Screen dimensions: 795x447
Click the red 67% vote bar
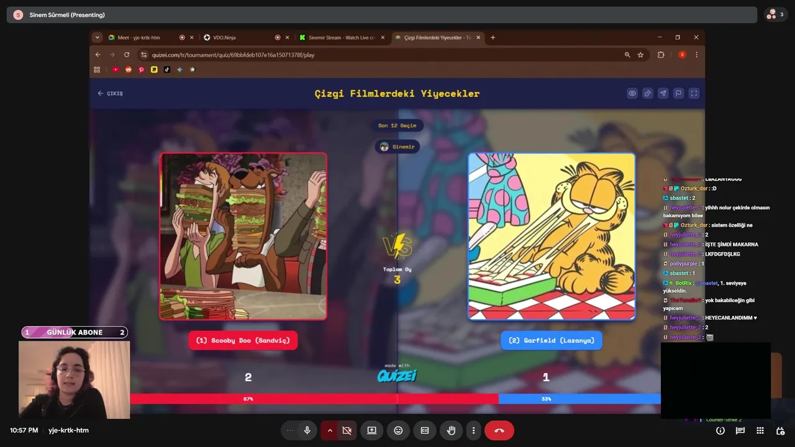314,399
